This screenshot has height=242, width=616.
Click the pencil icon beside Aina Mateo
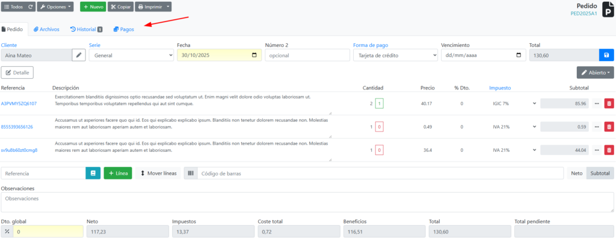coord(79,55)
